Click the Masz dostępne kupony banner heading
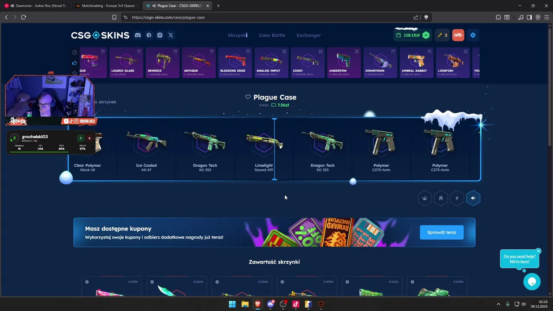 click(x=118, y=228)
